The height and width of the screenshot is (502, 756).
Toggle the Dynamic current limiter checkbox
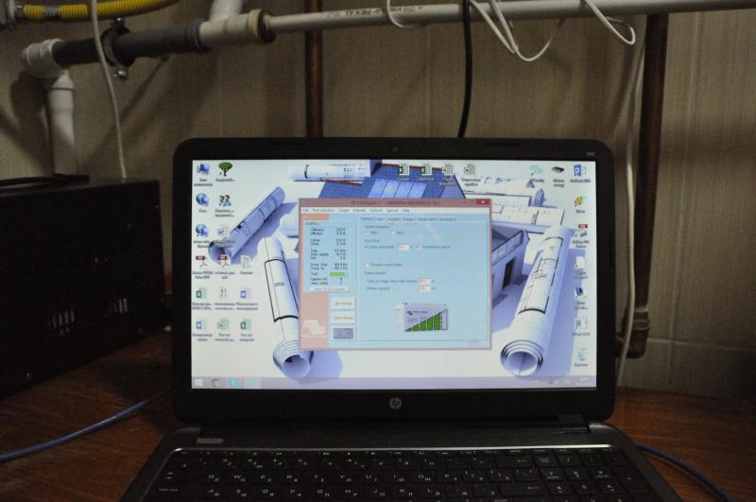[368, 265]
